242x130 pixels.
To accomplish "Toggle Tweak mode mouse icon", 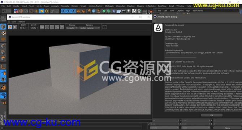I will coord(3,73).
